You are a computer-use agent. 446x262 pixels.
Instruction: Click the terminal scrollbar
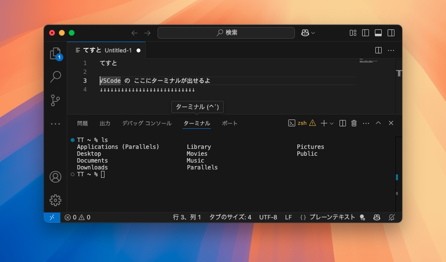[399, 174]
